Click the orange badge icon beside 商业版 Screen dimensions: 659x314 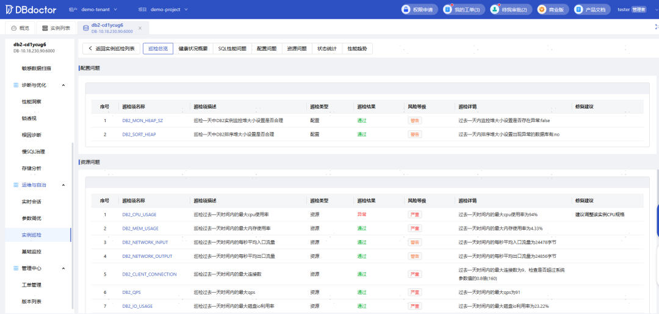point(542,9)
